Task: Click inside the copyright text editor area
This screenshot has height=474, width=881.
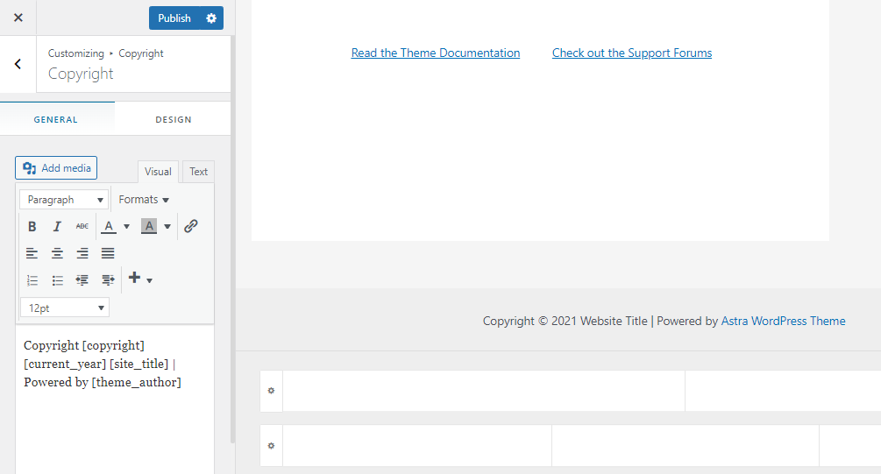Action: pos(114,412)
